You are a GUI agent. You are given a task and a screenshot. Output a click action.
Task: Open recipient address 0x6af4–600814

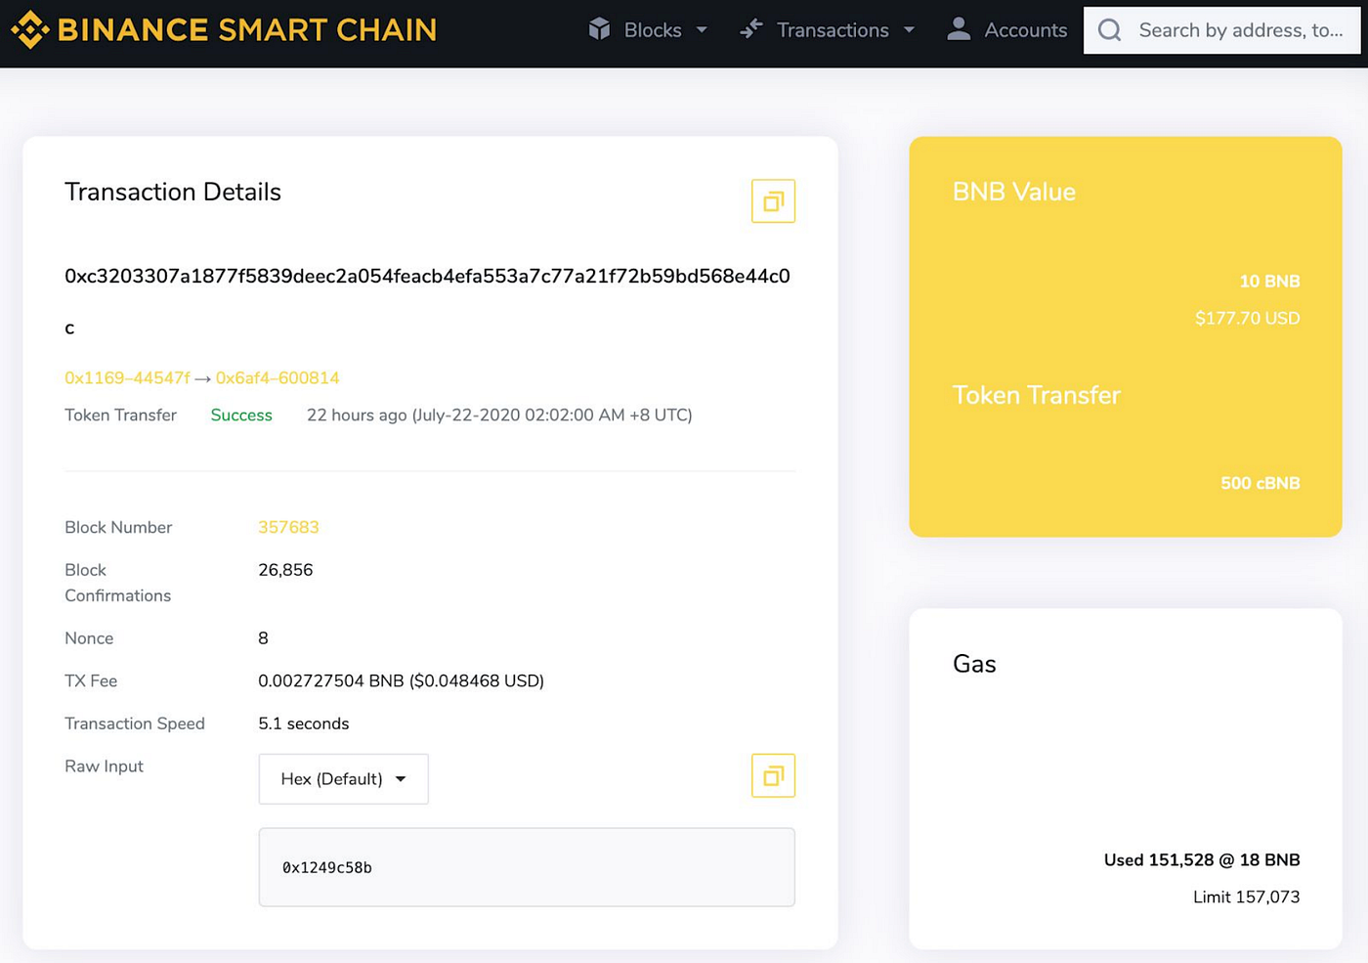[278, 378]
